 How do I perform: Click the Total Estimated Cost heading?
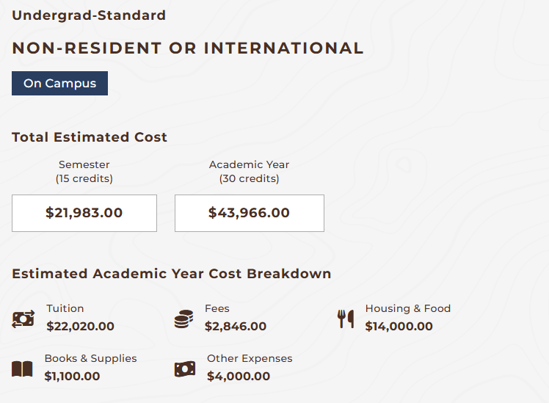point(90,137)
